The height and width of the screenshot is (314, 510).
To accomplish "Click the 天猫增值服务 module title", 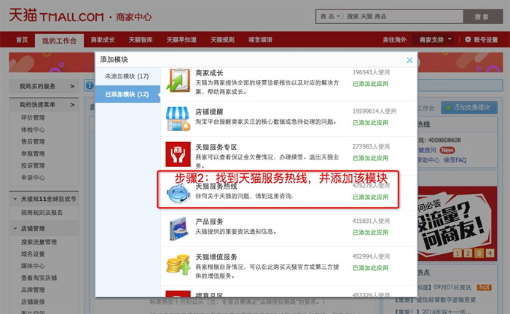I will [x=216, y=257].
